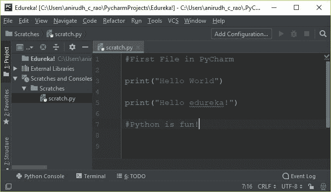Select the Edureka! project root

coord(52,58)
